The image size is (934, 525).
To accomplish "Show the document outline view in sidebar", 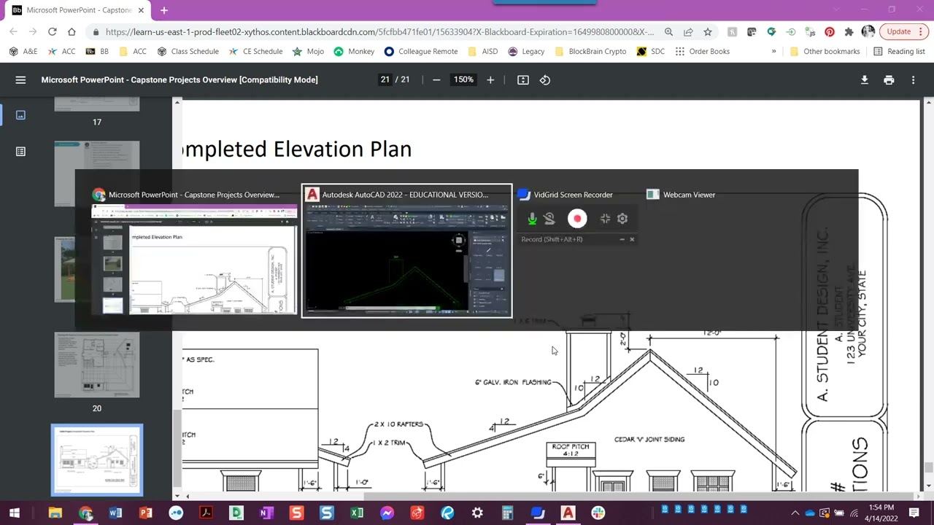I will (20, 152).
